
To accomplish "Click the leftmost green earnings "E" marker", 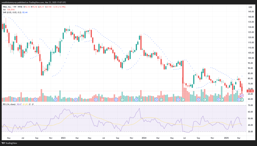I will tap(122, 100).
